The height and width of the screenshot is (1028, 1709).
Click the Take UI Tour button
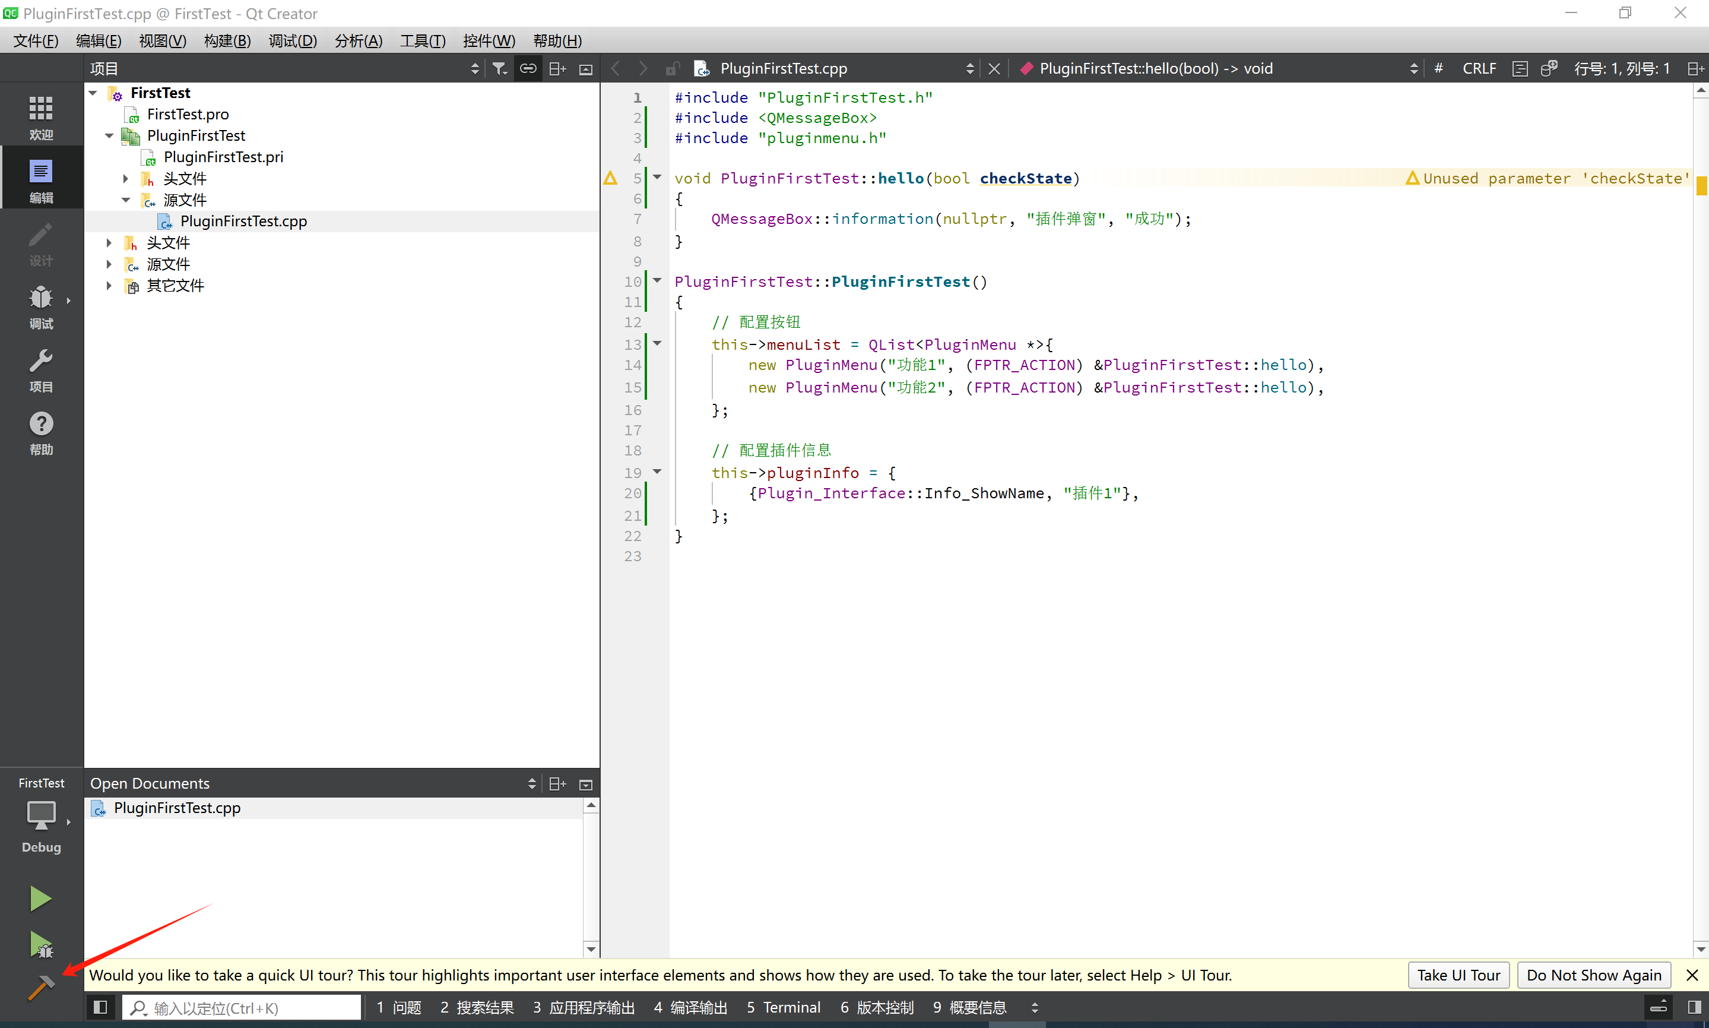pyautogui.click(x=1458, y=975)
